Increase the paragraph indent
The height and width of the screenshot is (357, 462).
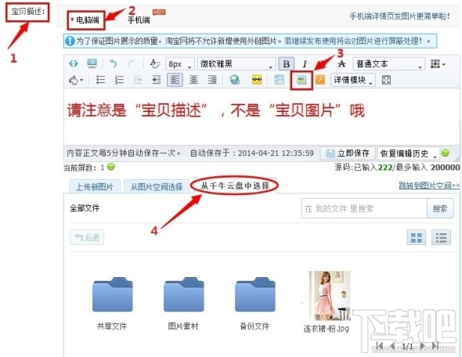point(156,80)
